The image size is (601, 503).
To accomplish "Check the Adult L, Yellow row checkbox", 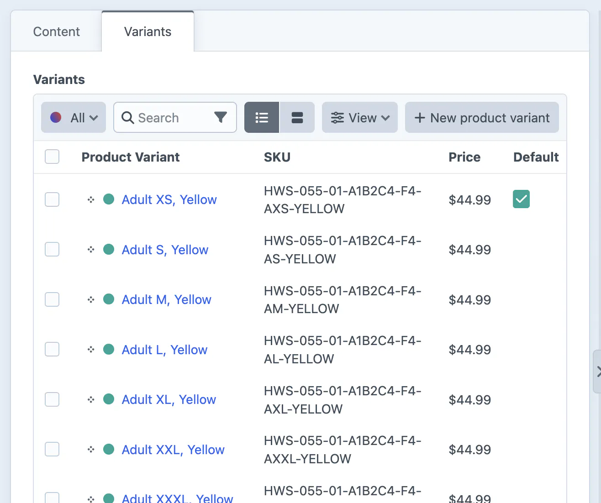I will (x=52, y=349).
